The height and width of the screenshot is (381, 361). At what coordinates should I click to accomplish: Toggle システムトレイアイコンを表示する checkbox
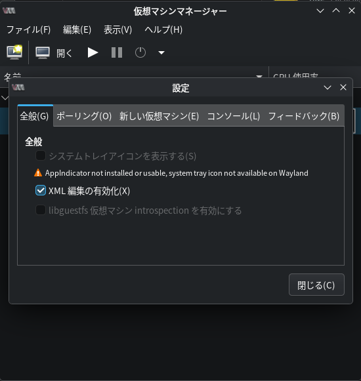tap(41, 156)
